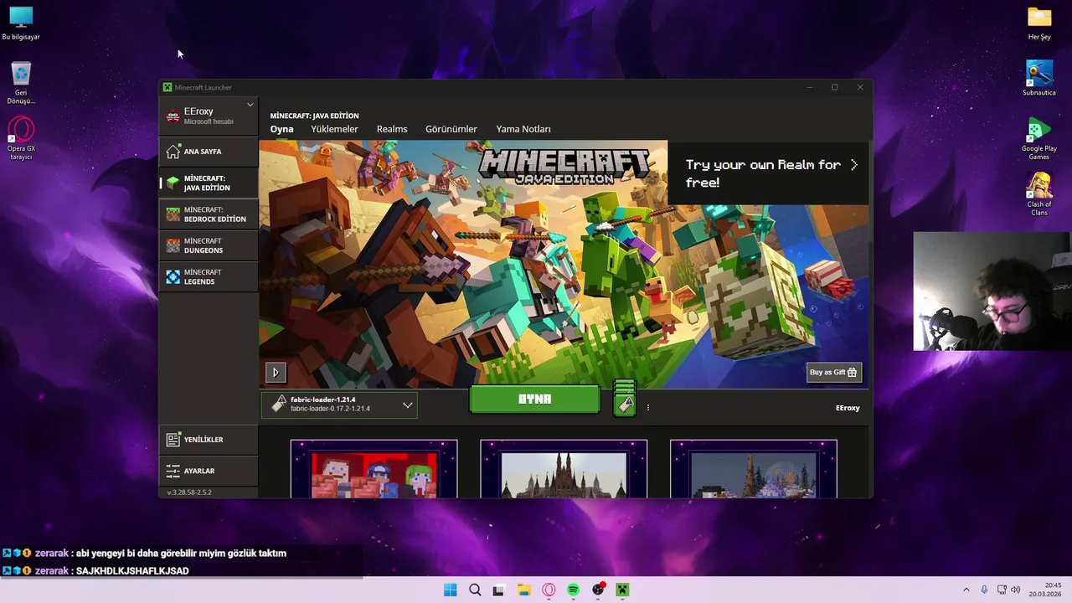Click the launcher version v.3.28.58-2.5.2 text

pyautogui.click(x=189, y=492)
